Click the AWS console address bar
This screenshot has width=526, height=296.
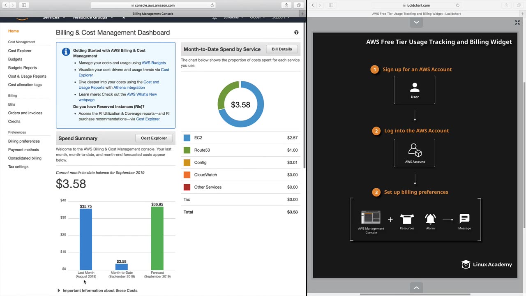coord(153,5)
